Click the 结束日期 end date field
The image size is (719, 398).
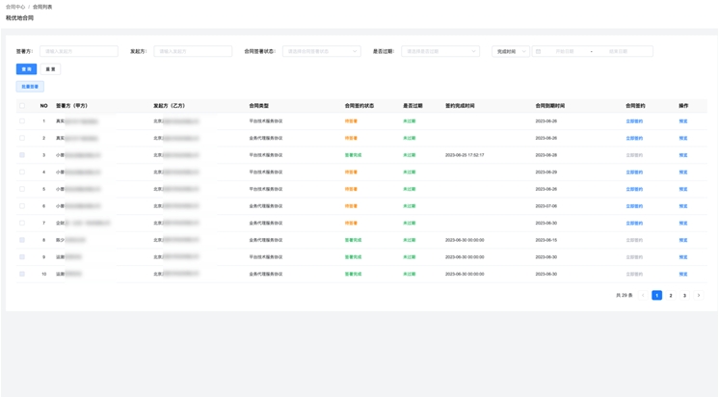618,51
